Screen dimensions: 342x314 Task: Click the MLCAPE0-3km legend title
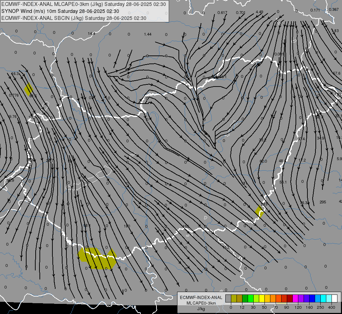pos(201,303)
